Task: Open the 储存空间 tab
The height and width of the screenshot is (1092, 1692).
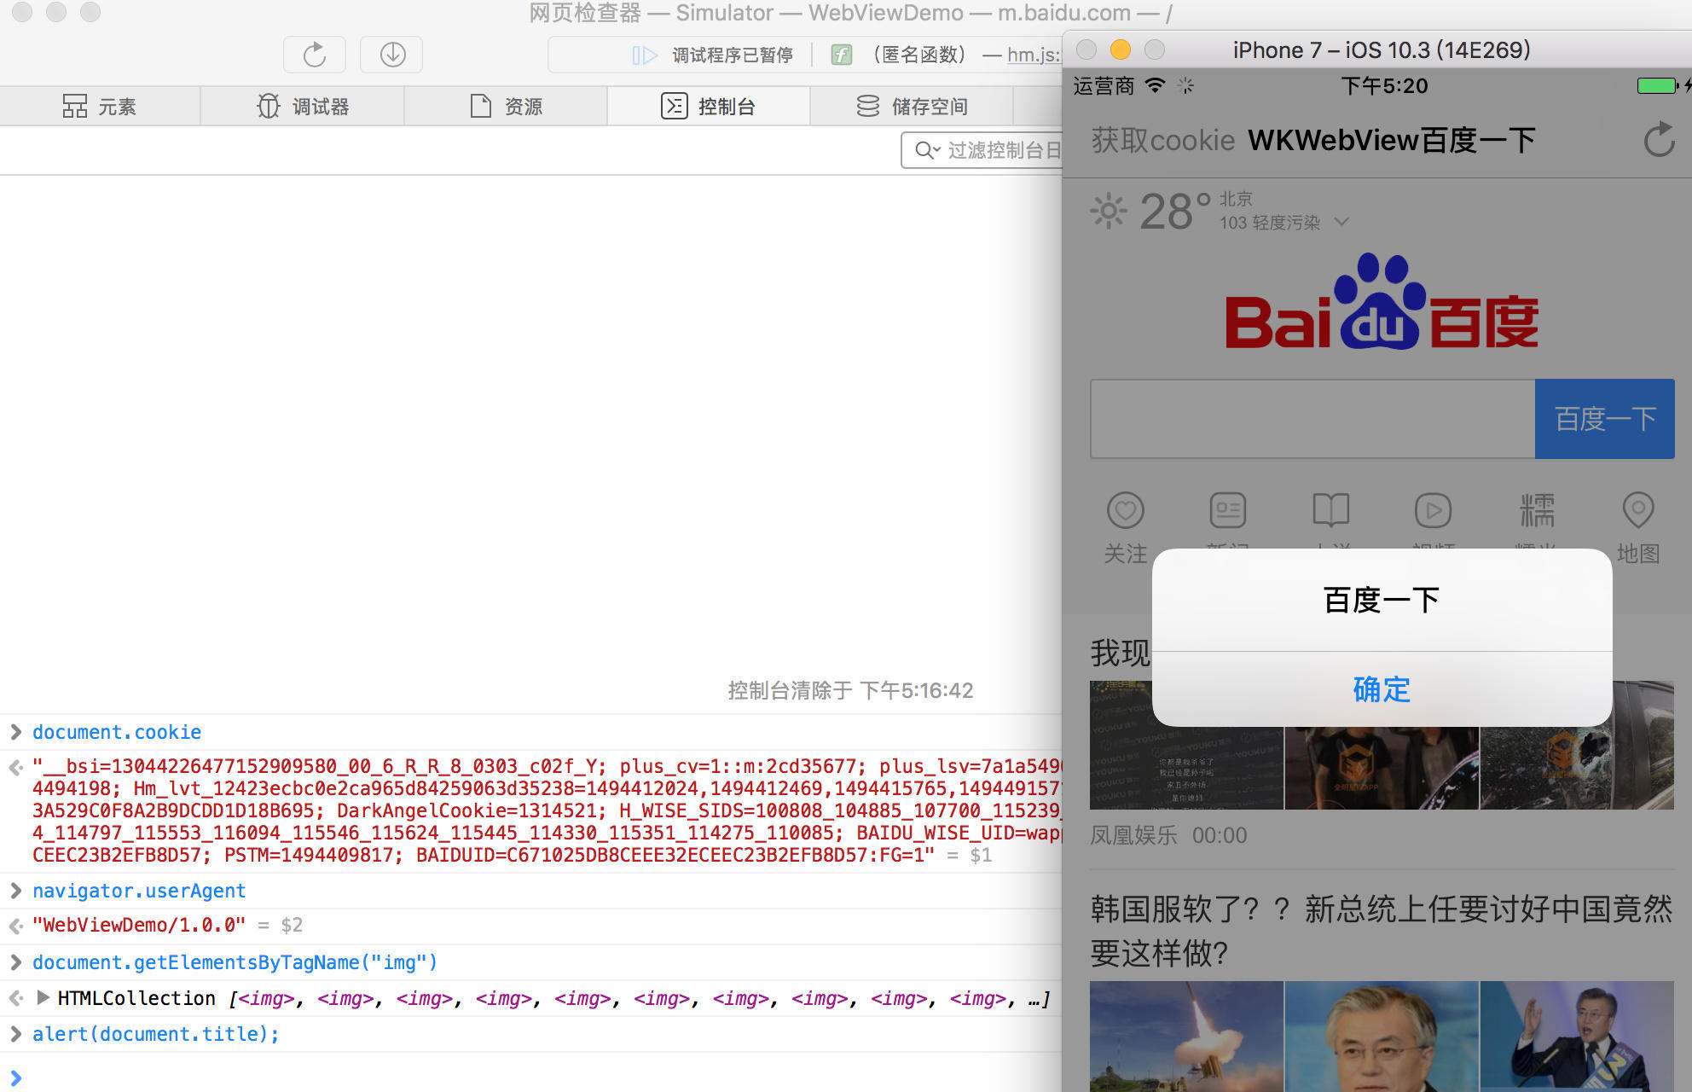Action: tap(912, 107)
